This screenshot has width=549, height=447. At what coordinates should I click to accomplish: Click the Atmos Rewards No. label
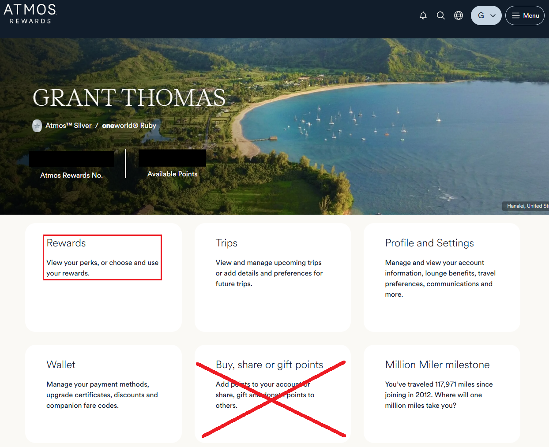click(x=71, y=175)
